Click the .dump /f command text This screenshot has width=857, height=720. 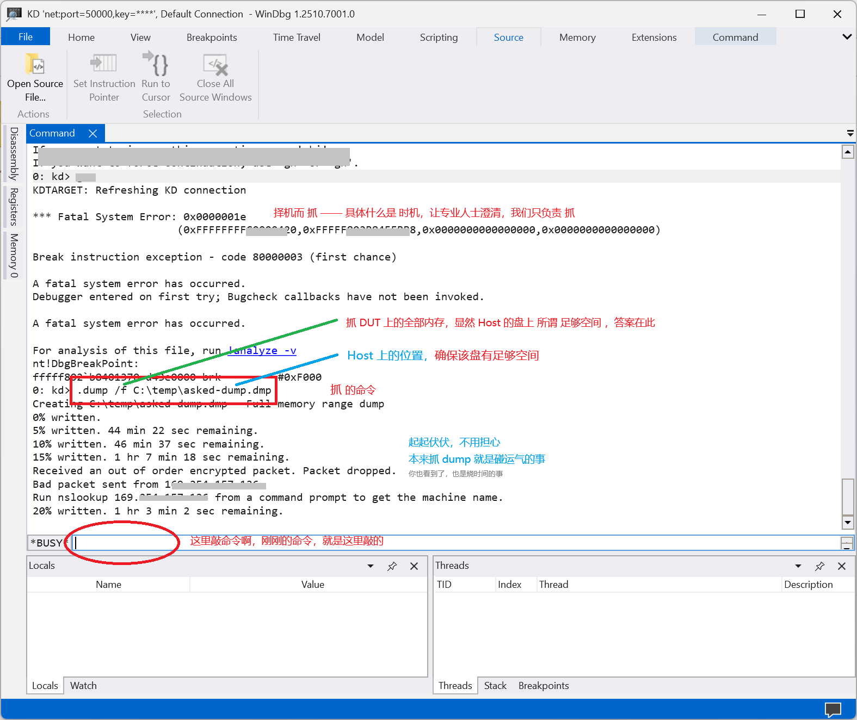174,390
